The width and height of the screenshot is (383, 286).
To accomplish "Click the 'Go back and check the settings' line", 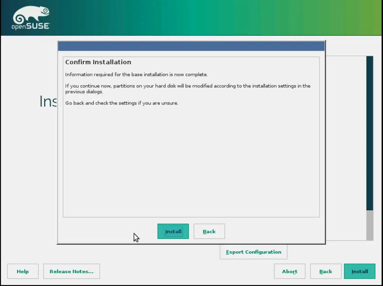I will tap(122, 103).
